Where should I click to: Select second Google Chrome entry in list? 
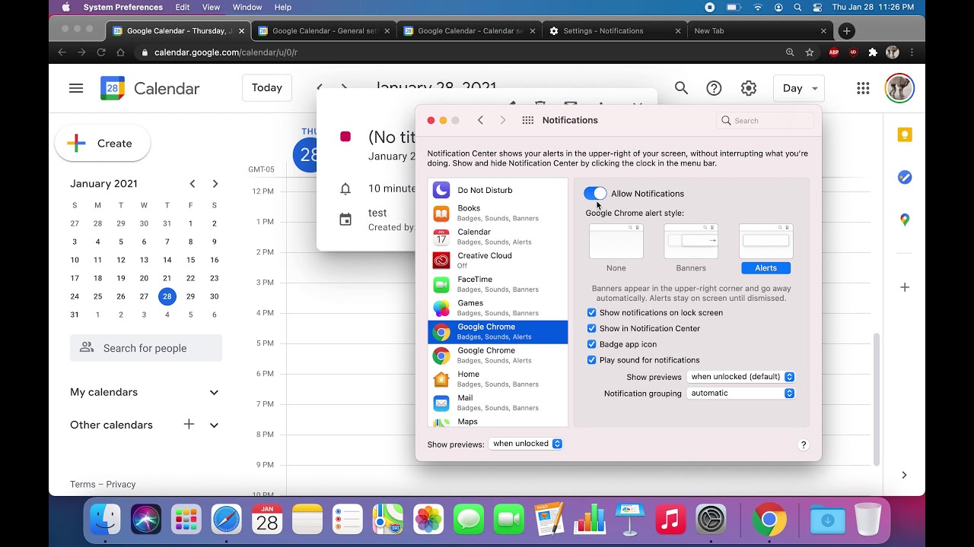(498, 356)
